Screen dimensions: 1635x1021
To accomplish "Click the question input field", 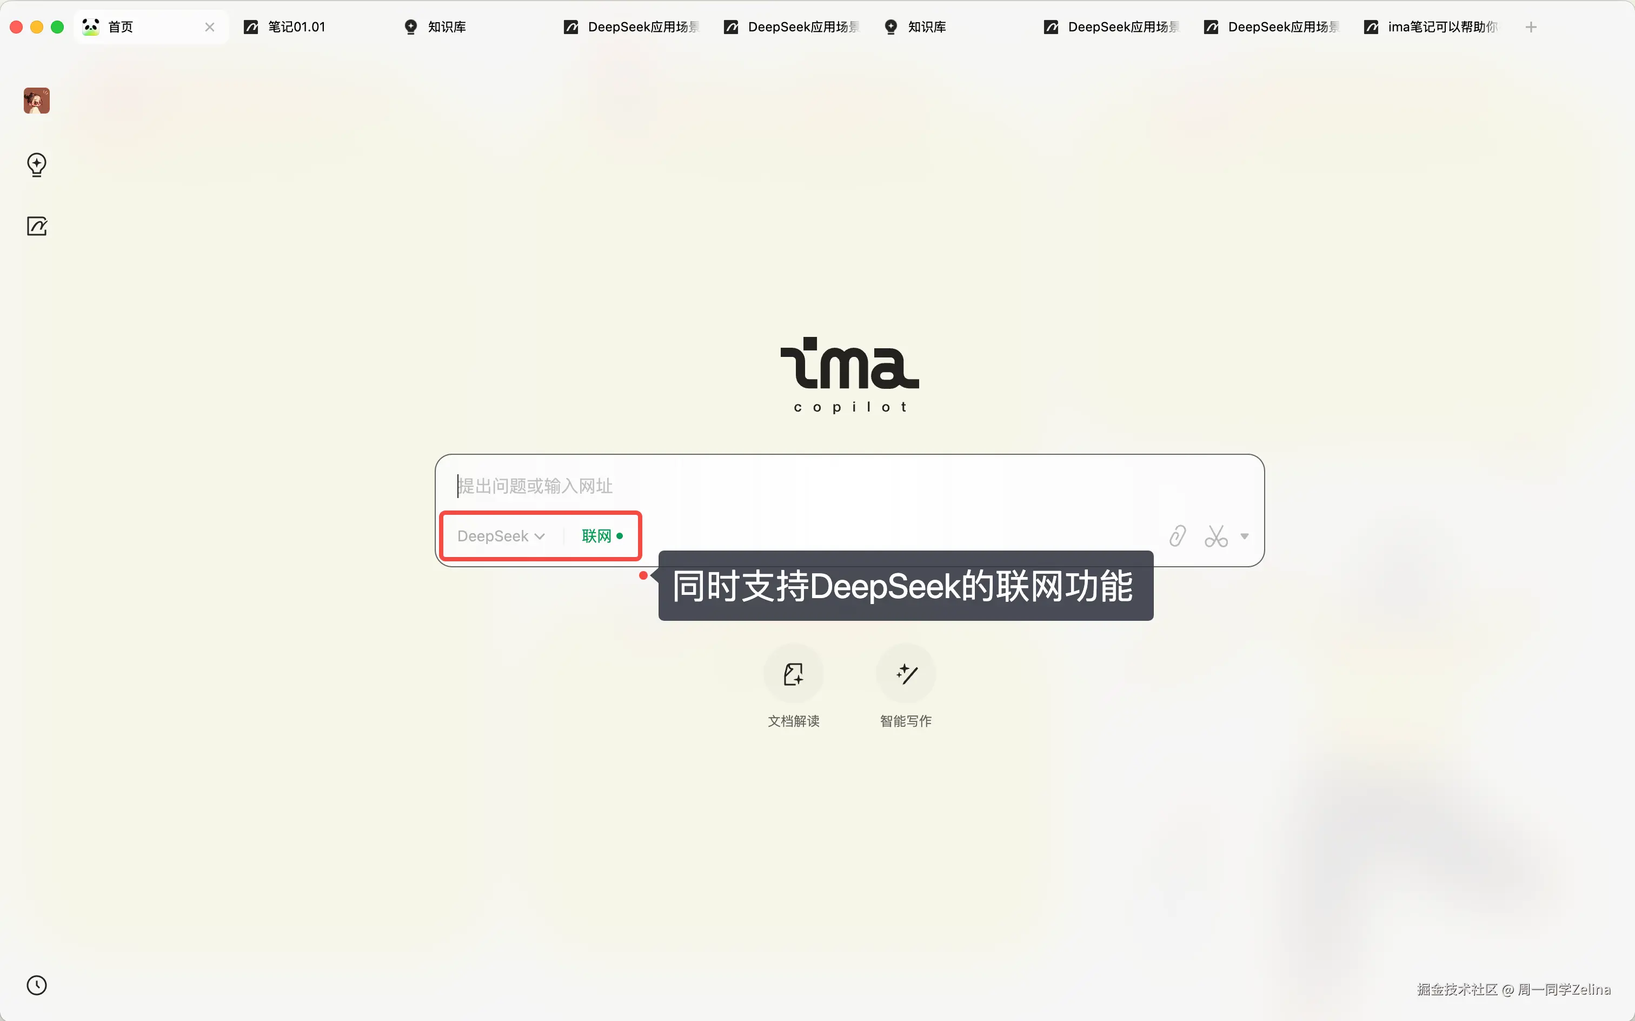I will (849, 486).
